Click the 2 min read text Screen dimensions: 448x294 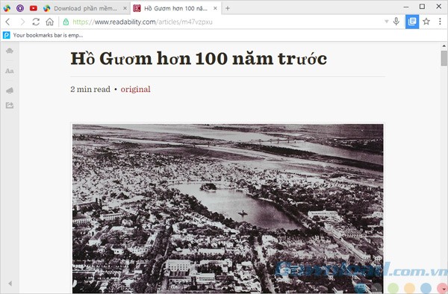90,90
